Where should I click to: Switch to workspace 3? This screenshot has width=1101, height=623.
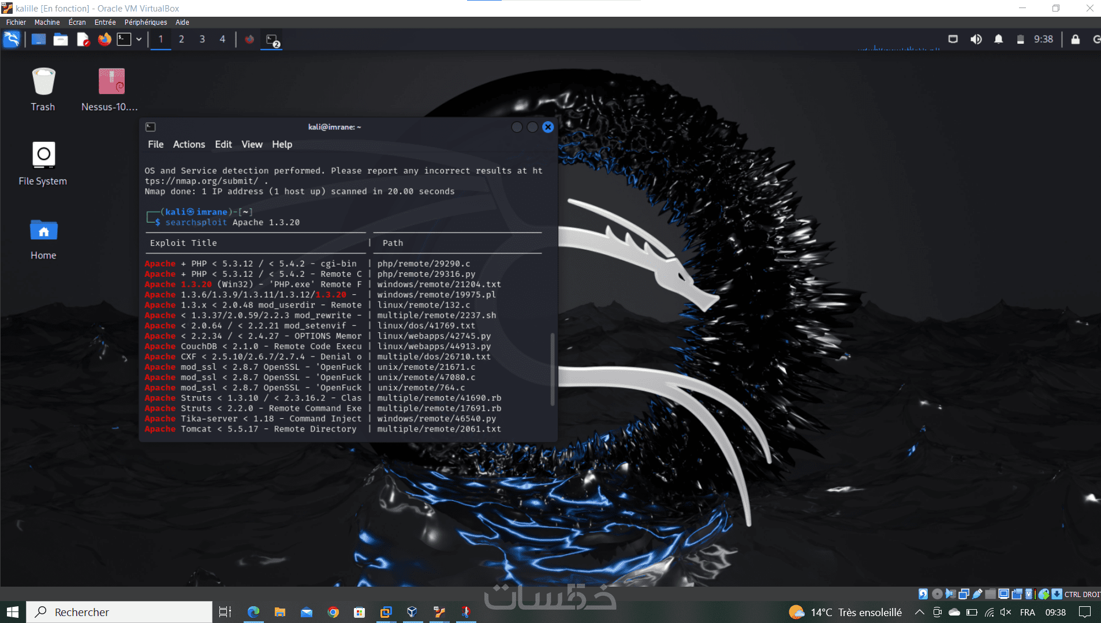tap(202, 39)
